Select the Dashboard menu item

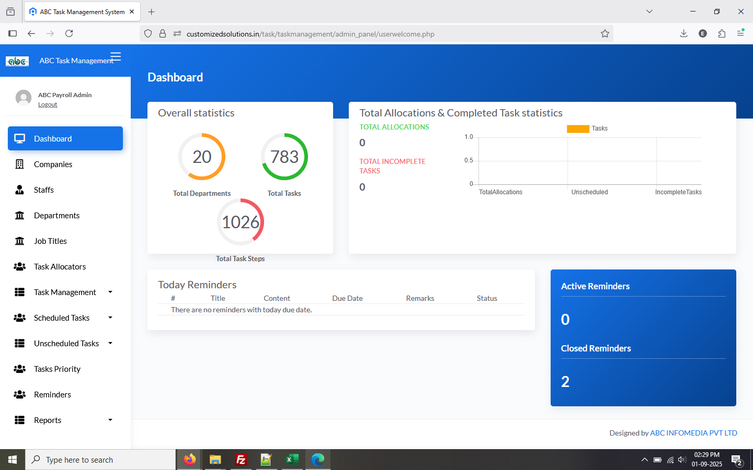point(65,138)
